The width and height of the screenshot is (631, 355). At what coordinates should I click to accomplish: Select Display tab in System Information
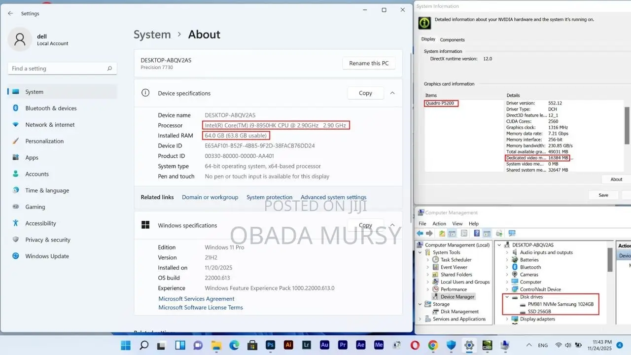[x=428, y=39]
